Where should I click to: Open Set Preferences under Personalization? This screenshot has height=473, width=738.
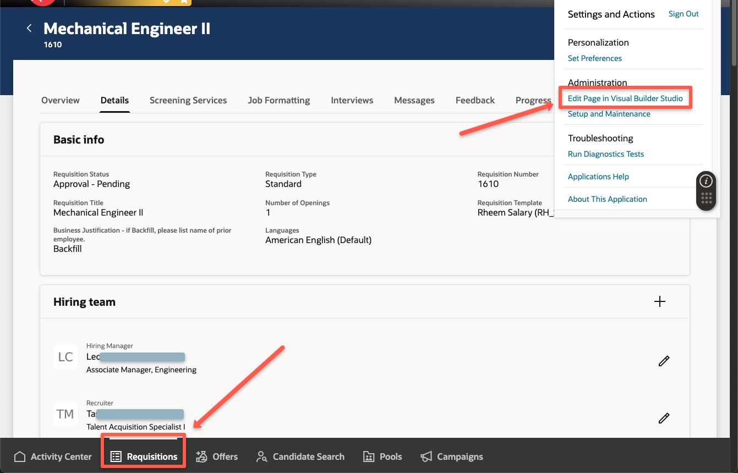[594, 58]
